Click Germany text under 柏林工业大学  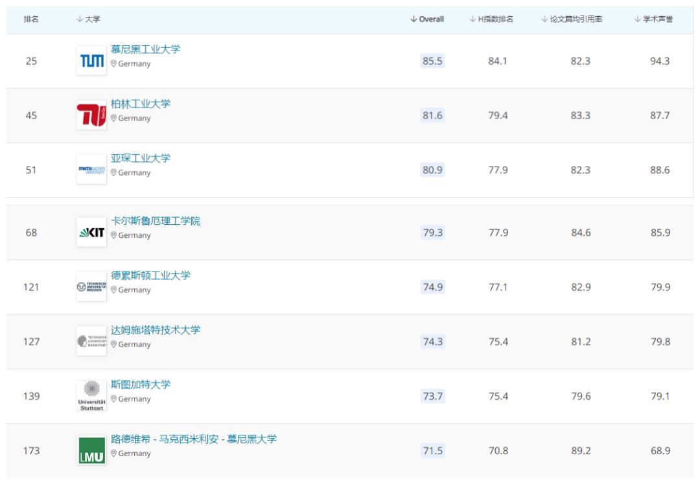point(134,118)
